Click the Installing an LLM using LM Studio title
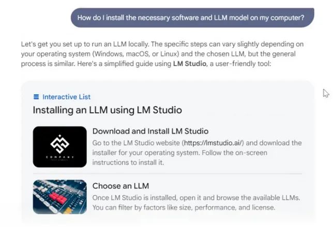Screen dimensions: 333x231 pos(107,110)
